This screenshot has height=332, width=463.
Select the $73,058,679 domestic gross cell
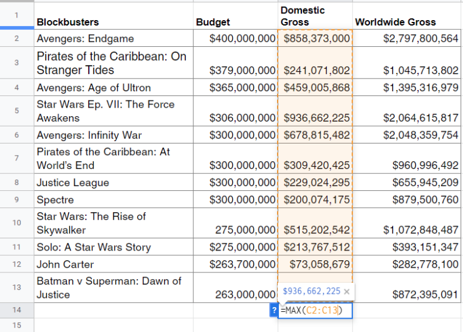(x=315, y=264)
